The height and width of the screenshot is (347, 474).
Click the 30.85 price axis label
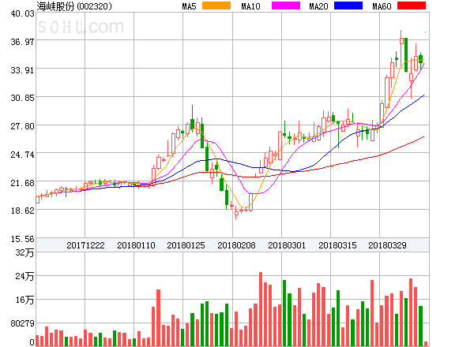(x=23, y=98)
